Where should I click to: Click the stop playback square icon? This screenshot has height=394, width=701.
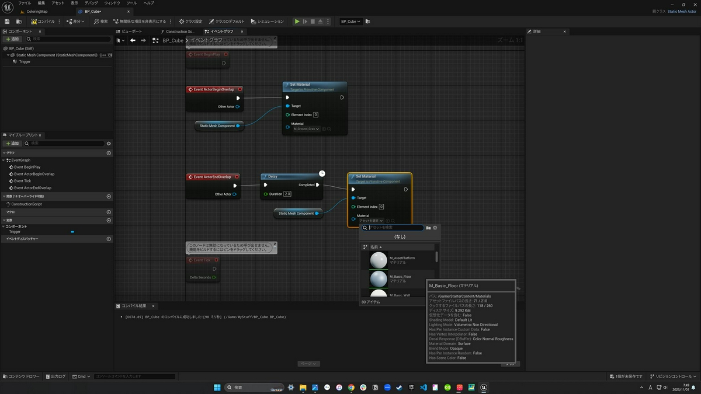(313, 22)
